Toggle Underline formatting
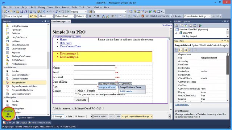 pos(98,16)
